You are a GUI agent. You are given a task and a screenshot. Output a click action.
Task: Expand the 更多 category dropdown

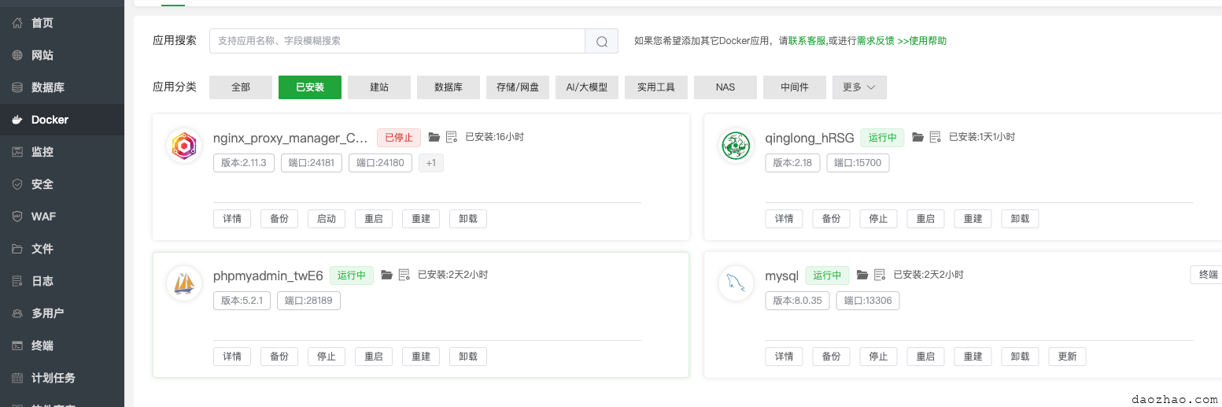coord(859,87)
